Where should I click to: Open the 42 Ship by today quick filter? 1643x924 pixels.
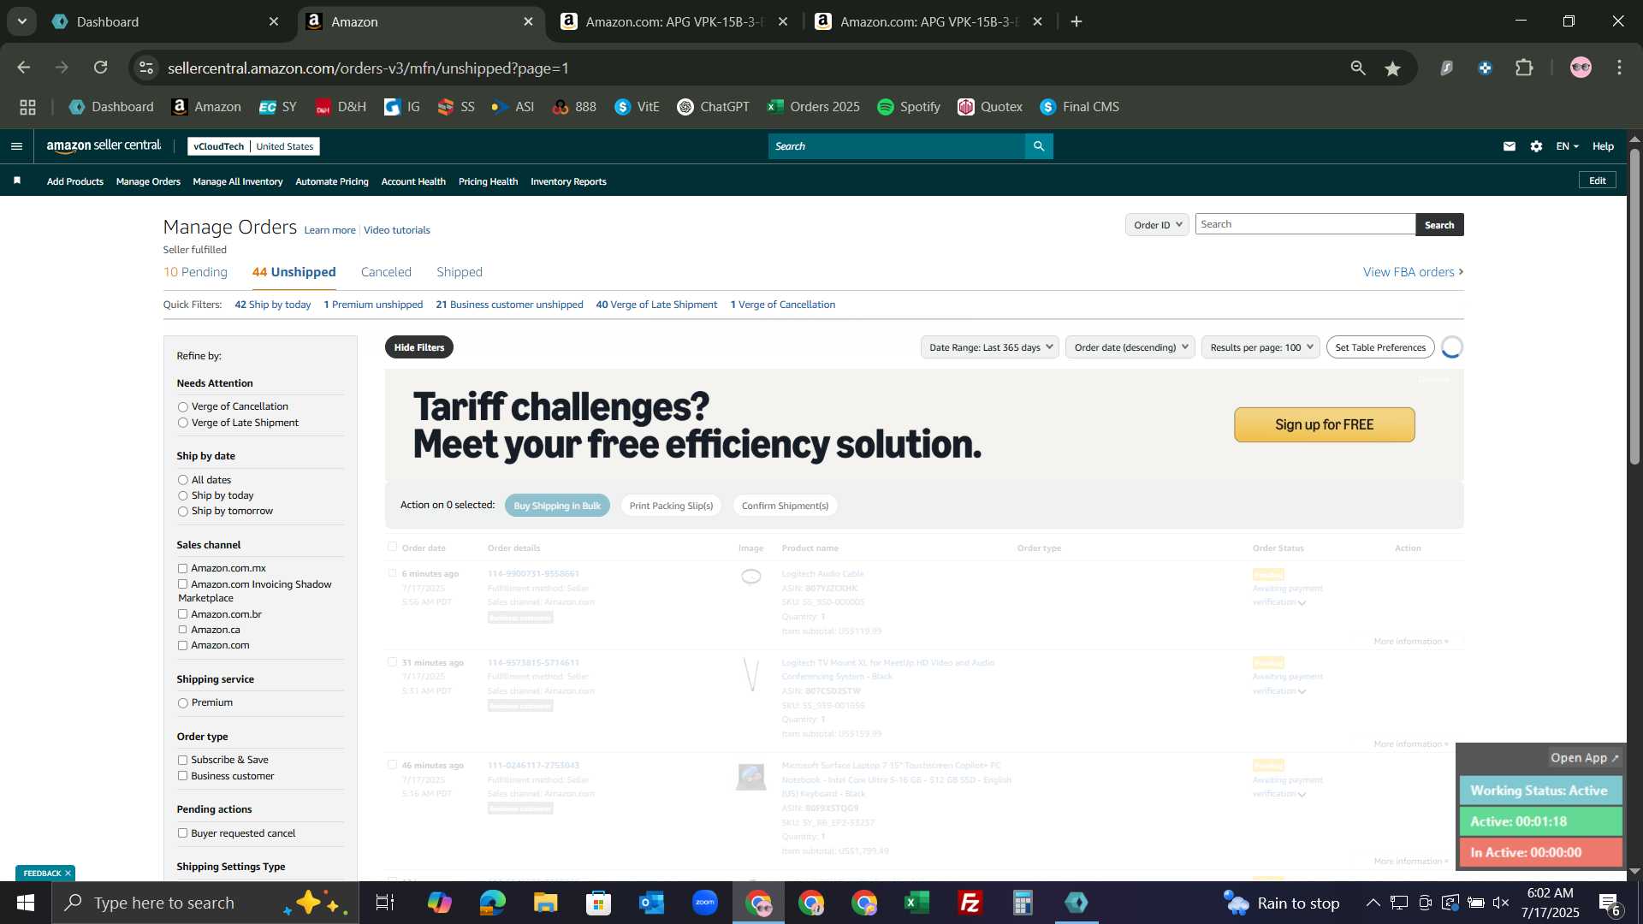[x=273, y=305]
